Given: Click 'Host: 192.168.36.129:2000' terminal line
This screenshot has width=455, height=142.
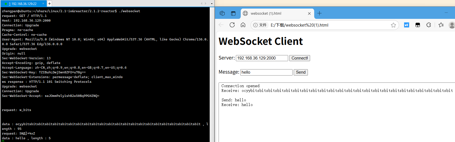Looking at the screenshot, I should coord(26,20).
